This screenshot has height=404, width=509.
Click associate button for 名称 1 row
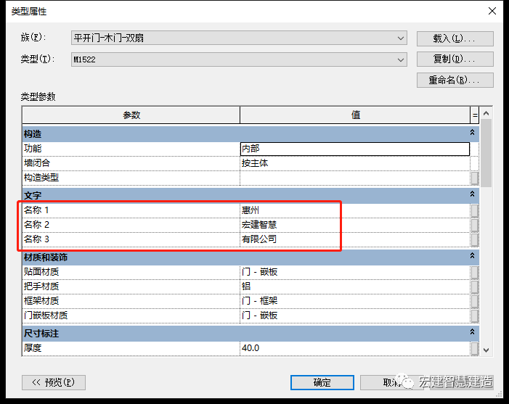click(475, 210)
